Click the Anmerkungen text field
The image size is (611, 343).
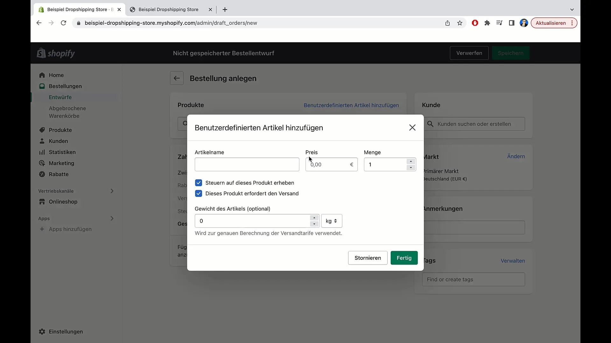point(474,228)
